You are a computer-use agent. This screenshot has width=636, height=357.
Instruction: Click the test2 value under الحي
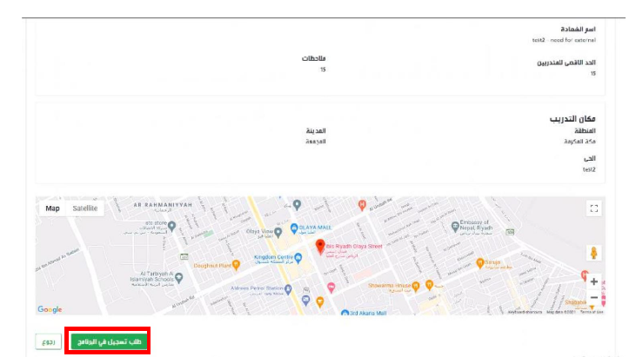(589, 169)
